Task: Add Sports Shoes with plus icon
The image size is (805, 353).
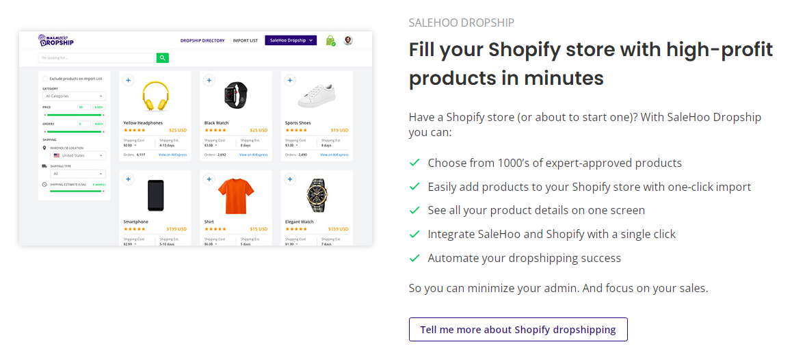Action: pyautogui.click(x=289, y=80)
